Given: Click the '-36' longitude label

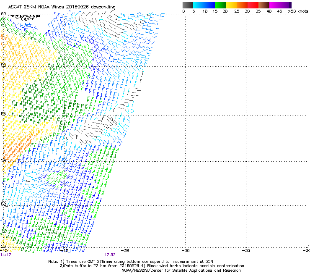Looking at the screenshot, I should 186,251.
